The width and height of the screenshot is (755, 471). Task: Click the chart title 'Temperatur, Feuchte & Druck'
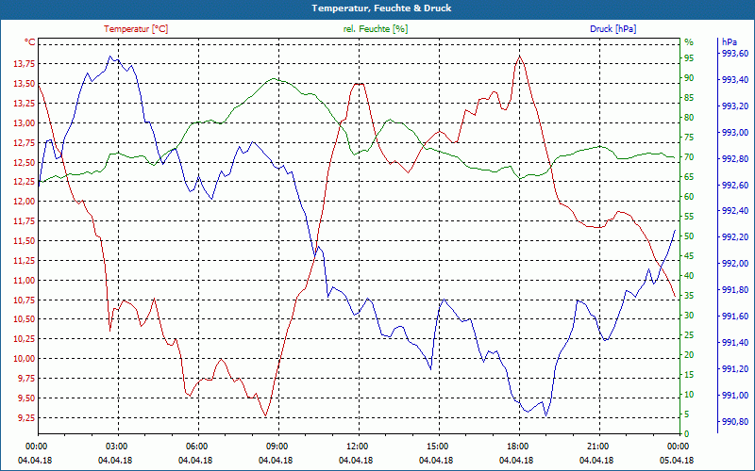coord(381,8)
